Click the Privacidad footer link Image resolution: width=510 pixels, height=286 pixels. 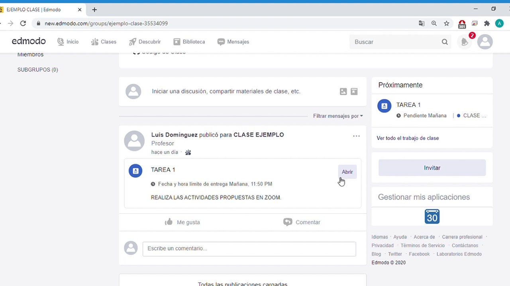point(382,246)
